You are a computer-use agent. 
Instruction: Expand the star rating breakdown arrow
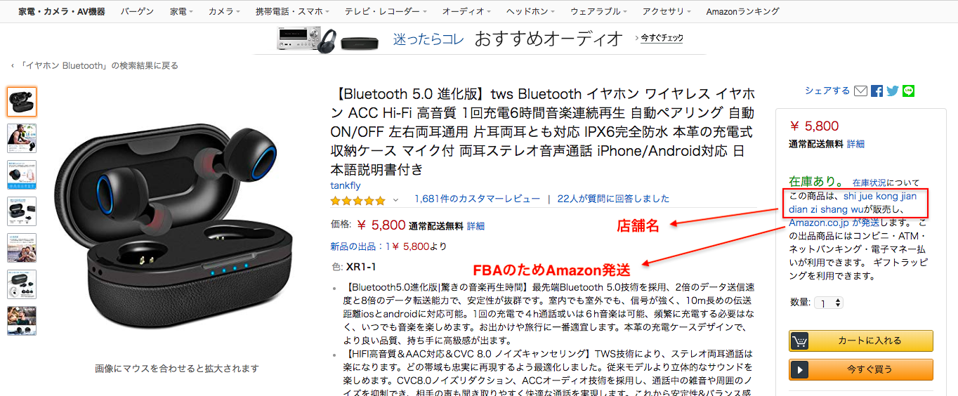[395, 200]
